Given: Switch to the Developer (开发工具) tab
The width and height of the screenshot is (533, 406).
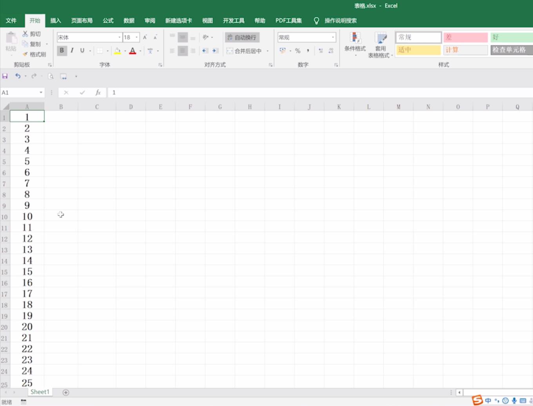Looking at the screenshot, I should [234, 20].
